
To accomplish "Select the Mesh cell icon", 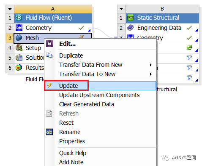I will click(x=19, y=38).
